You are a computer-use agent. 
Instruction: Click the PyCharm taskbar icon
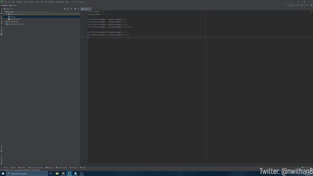tap(69, 174)
